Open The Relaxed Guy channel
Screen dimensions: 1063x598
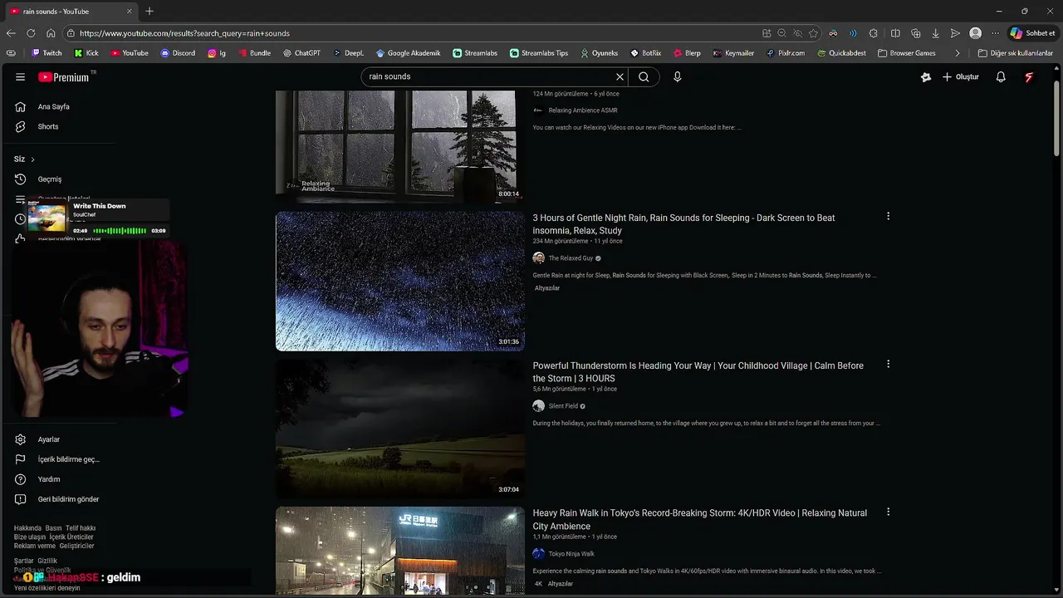(x=571, y=258)
